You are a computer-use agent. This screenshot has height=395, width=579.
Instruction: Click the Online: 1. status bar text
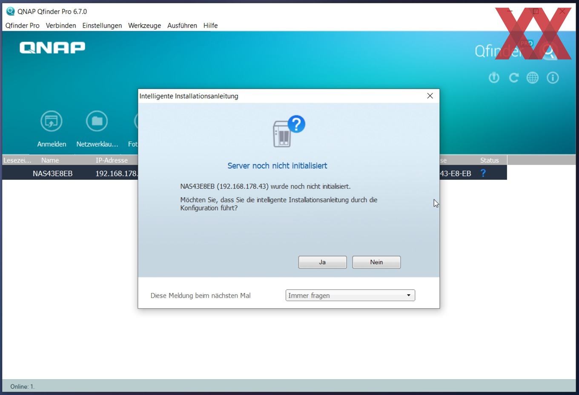[x=23, y=386]
